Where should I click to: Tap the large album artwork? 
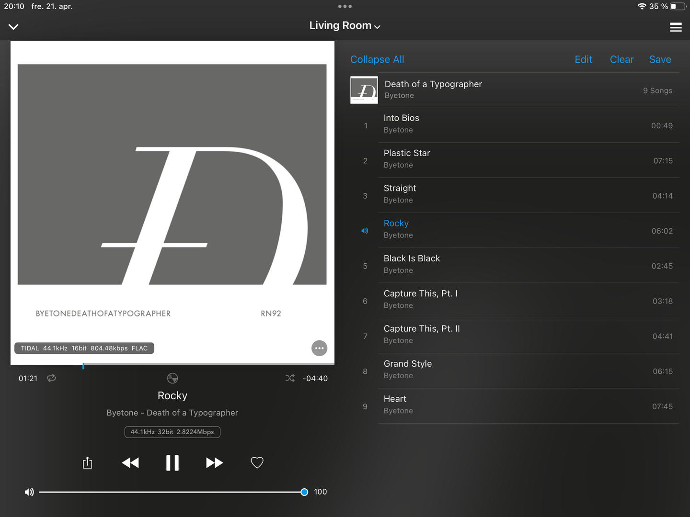(172, 202)
